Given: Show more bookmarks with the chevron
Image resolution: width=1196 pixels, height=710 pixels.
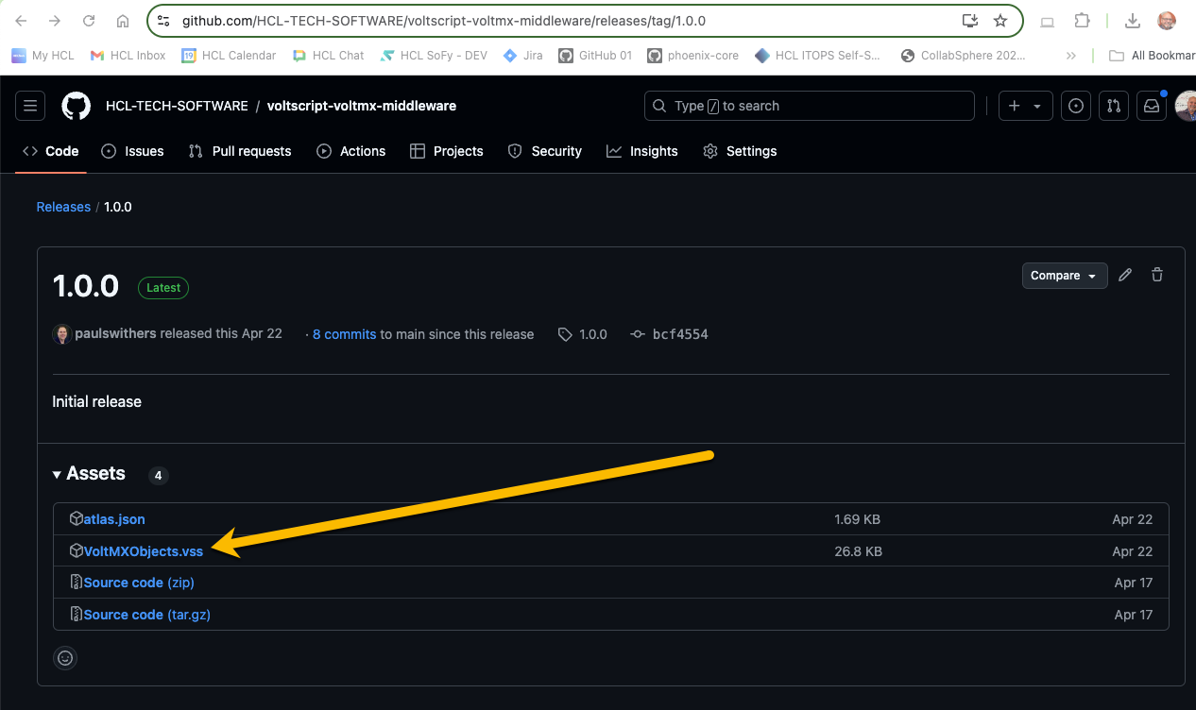Looking at the screenshot, I should [x=1070, y=56].
